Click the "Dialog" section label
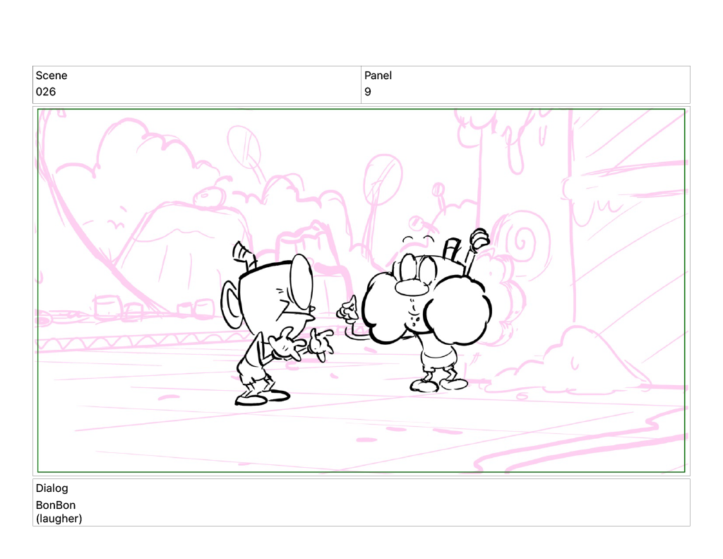This screenshot has height=559, width=723. tap(52, 488)
